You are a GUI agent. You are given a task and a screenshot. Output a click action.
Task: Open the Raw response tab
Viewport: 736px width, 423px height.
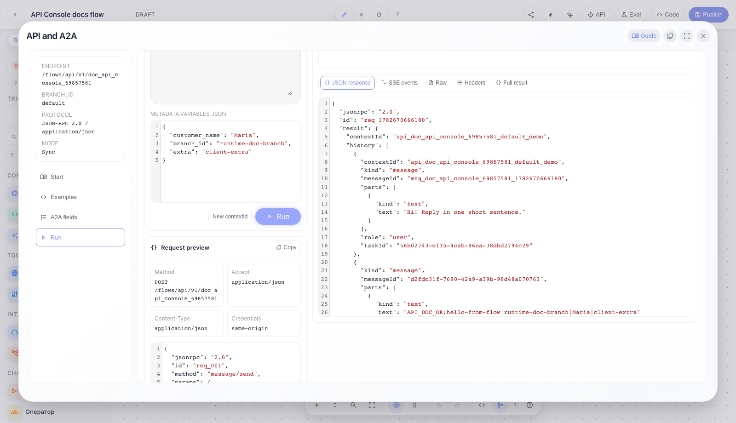437,83
